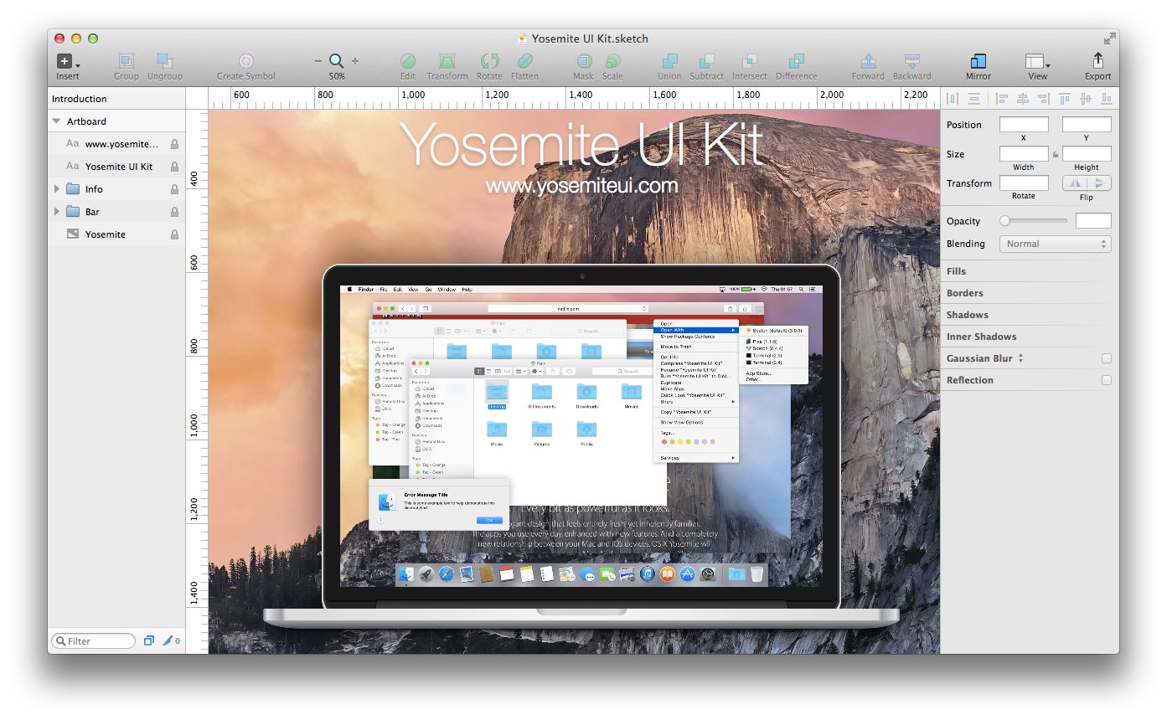Click the align top icon
Viewport: 1167px width, 720px height.
tap(1065, 99)
